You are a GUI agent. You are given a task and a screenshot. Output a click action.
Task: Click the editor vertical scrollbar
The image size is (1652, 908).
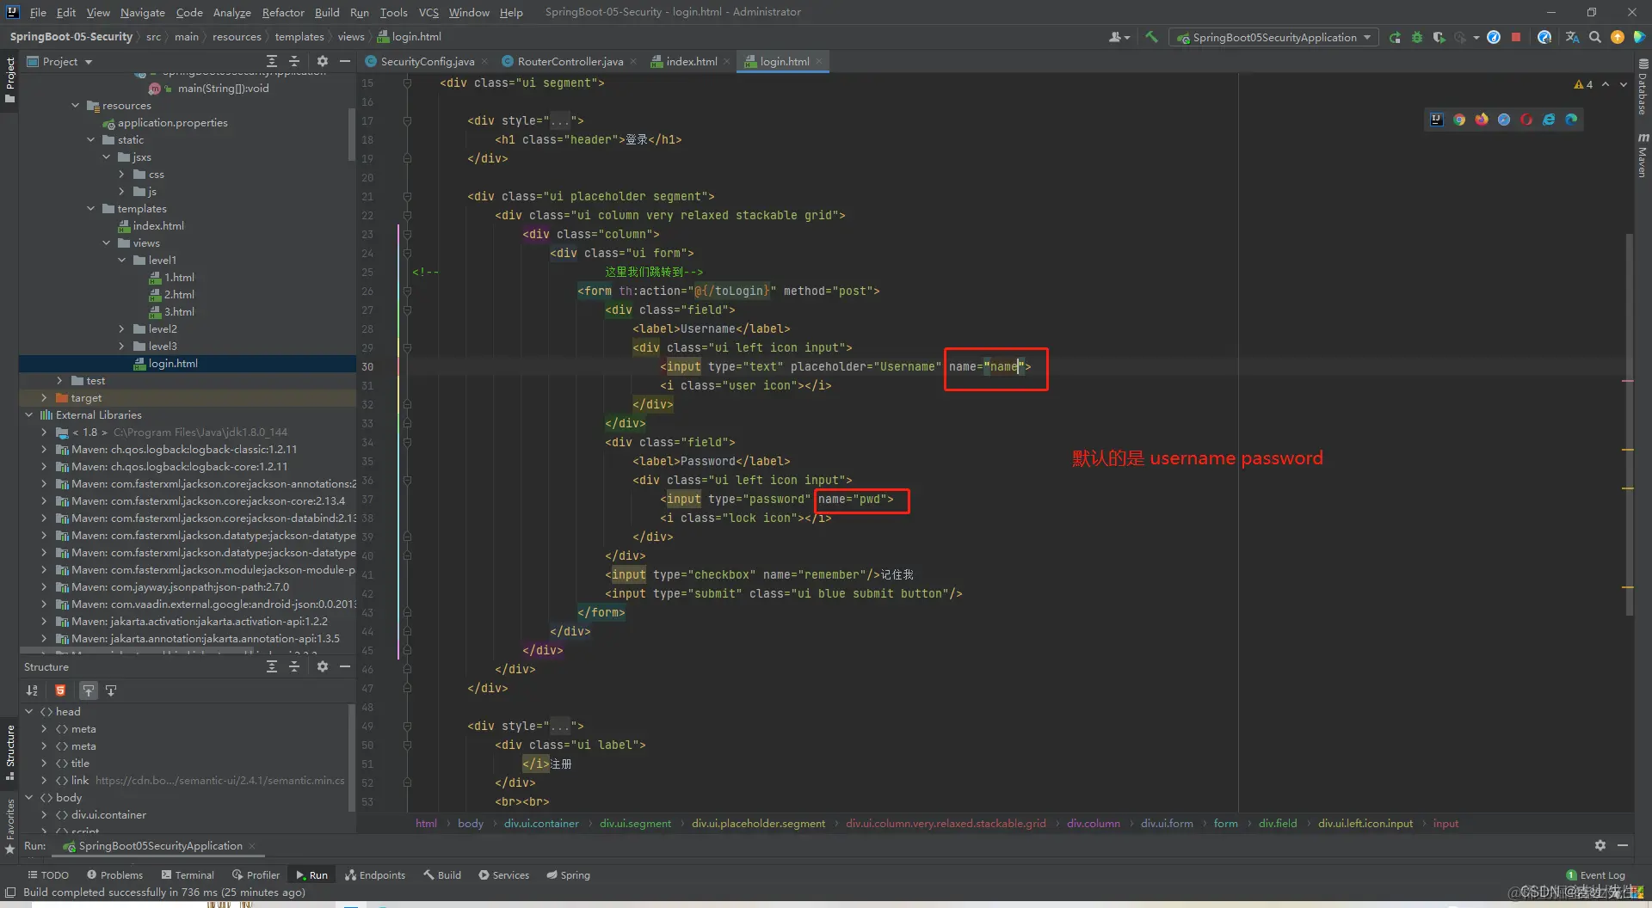point(1629,424)
